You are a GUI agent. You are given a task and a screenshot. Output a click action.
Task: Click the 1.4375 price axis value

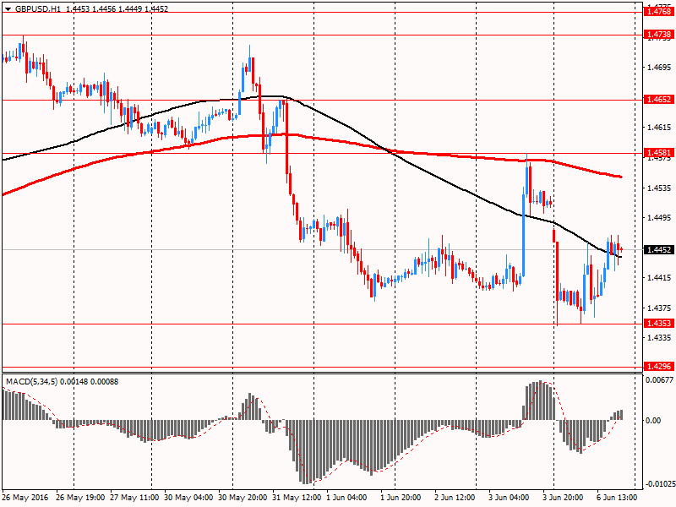pos(660,308)
